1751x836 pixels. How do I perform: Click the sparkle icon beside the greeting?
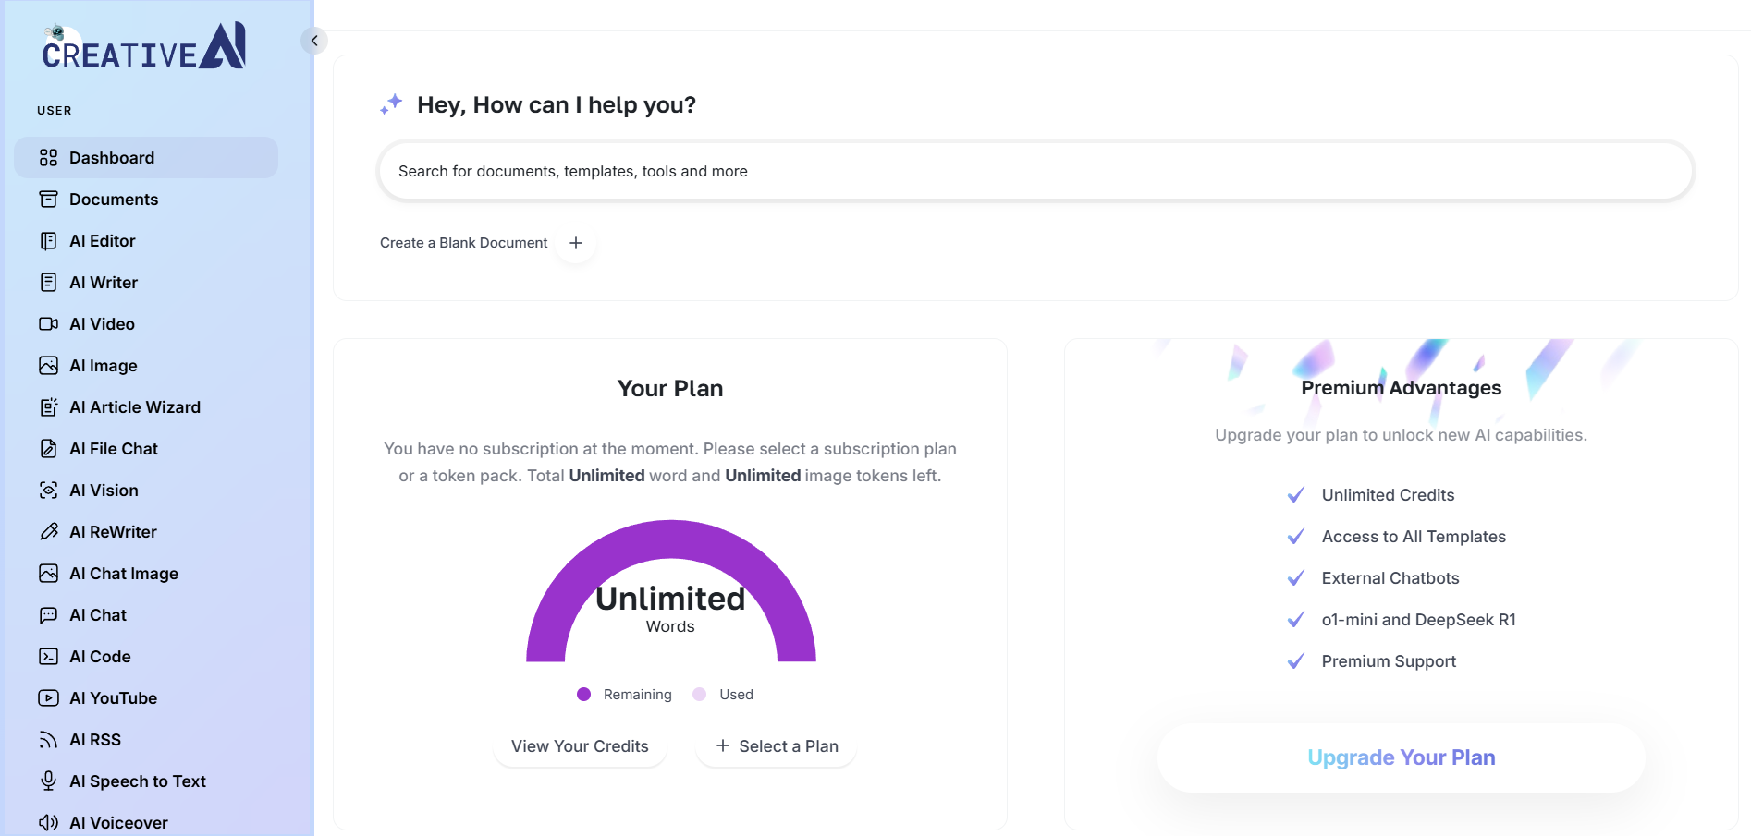click(391, 104)
